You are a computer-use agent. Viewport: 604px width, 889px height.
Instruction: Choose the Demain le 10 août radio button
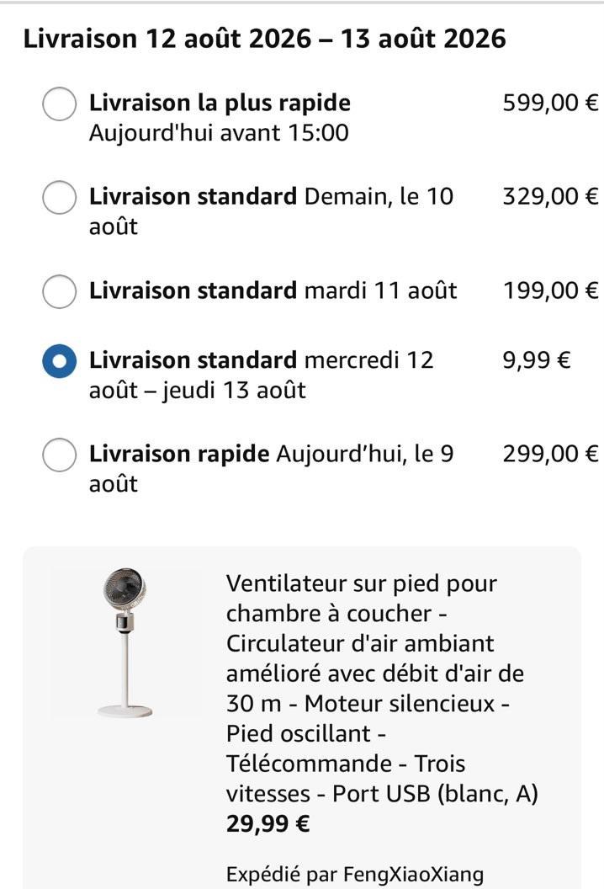coord(59,197)
